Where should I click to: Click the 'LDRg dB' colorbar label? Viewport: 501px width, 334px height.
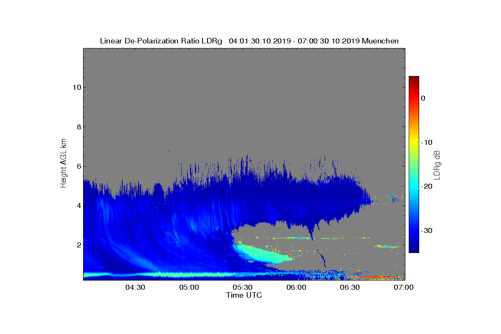point(437,164)
